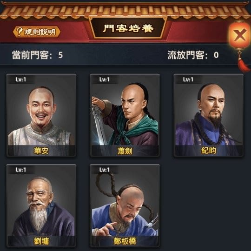251x251 pixels.
Task: Tap the 劉墉 name label
Action: 41,241
